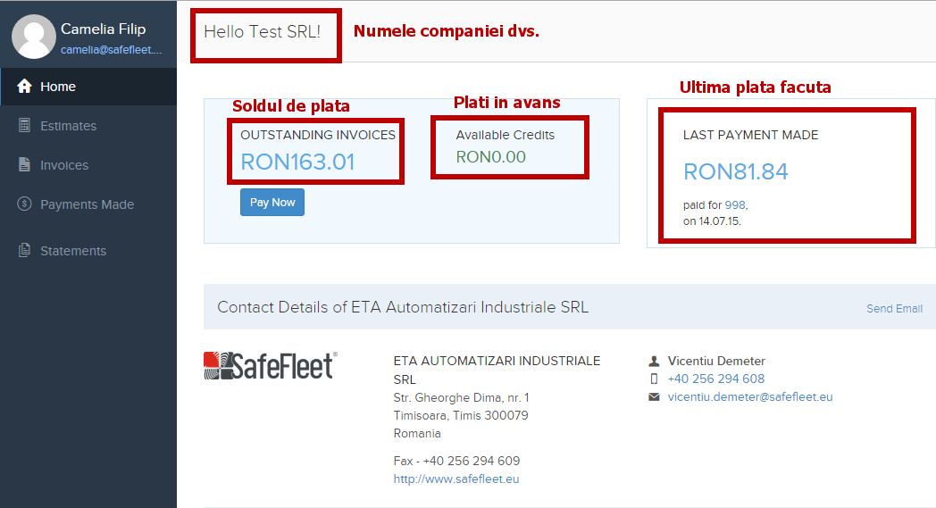Click the phone icon beside contact number

click(655, 379)
